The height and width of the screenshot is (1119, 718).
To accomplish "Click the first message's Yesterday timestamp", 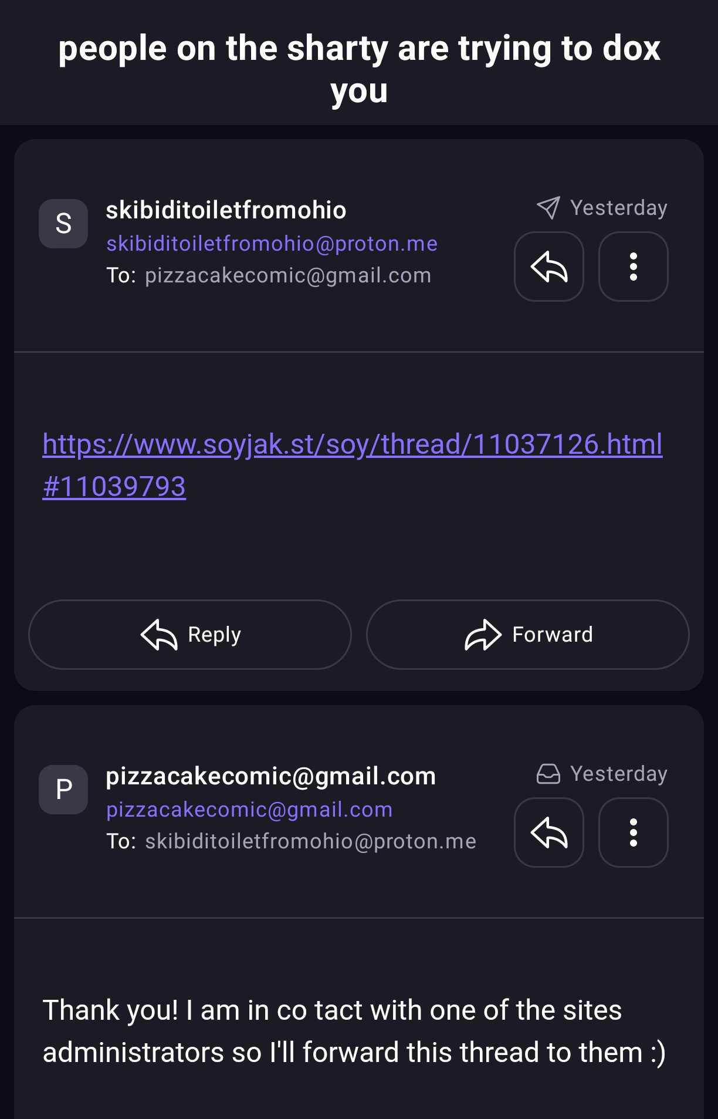I will [x=619, y=208].
